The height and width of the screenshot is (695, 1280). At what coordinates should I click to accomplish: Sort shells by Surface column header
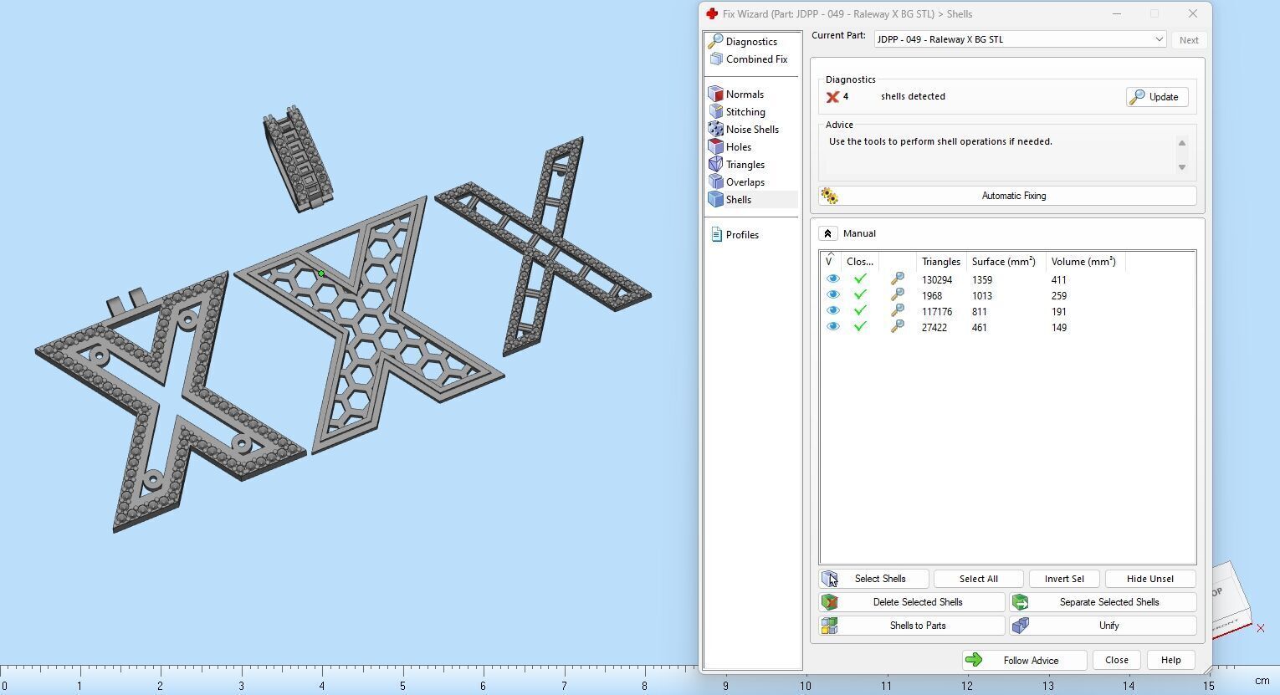[x=1004, y=262]
